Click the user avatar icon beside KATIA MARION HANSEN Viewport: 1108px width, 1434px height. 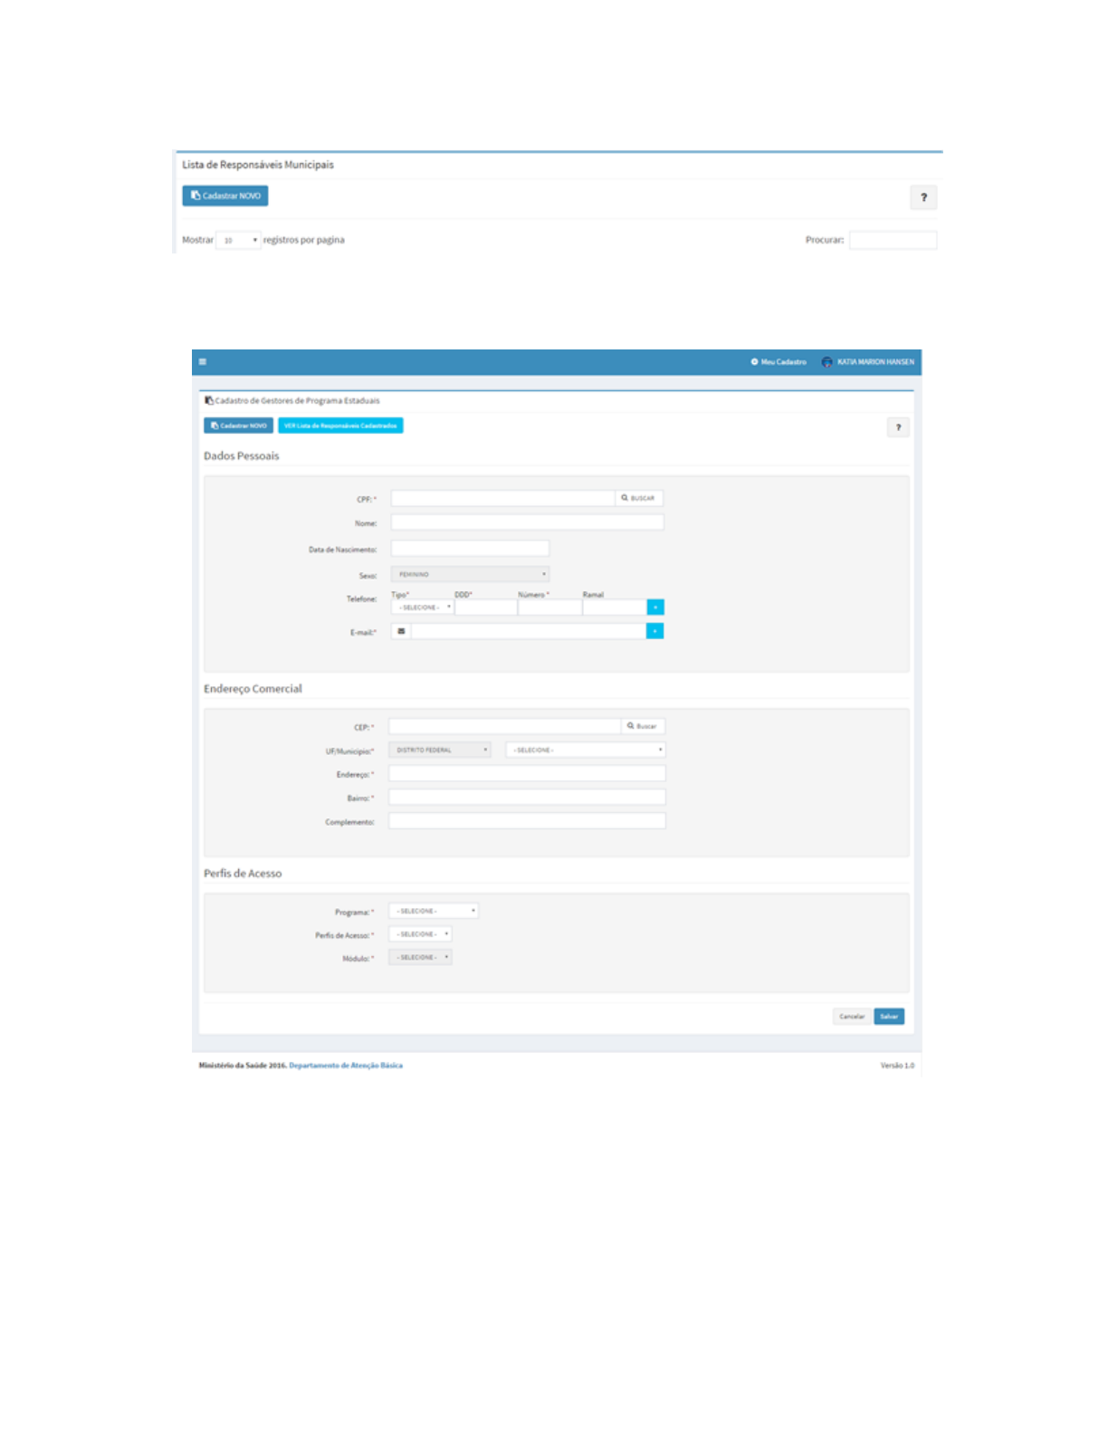tap(826, 362)
